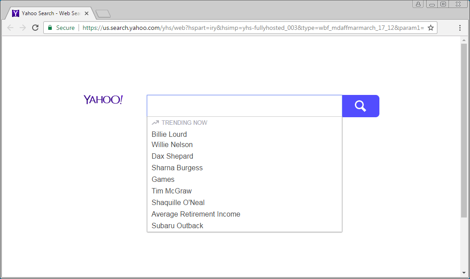Viewport: 470px width, 279px height.
Task: Click the URL in the address bar
Action: point(253,28)
